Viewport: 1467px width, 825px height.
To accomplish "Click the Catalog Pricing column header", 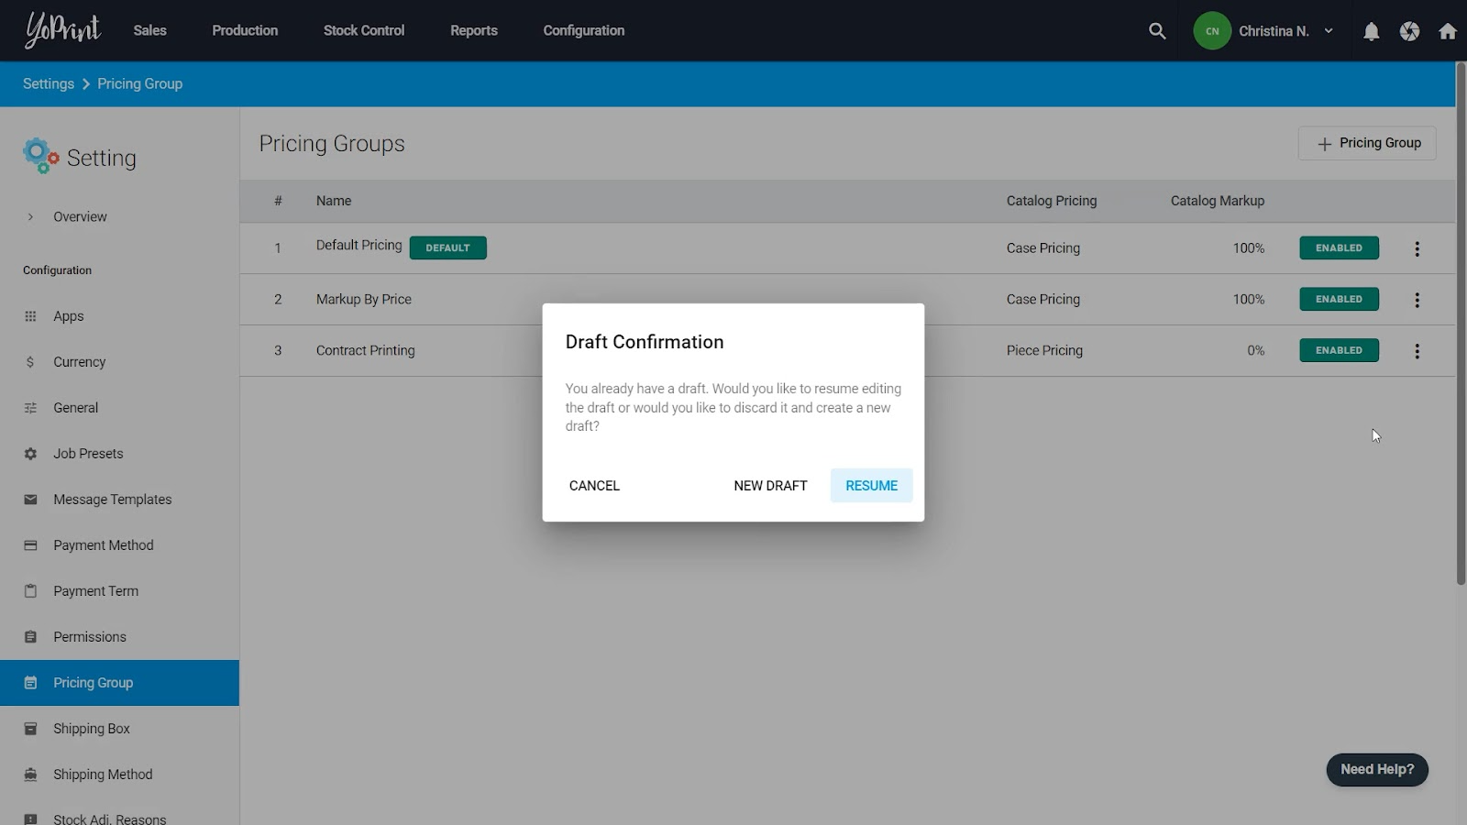I will (1052, 201).
